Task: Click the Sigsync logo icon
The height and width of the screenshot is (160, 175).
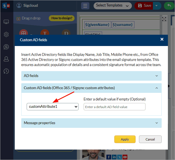Action: (x=6, y=6)
